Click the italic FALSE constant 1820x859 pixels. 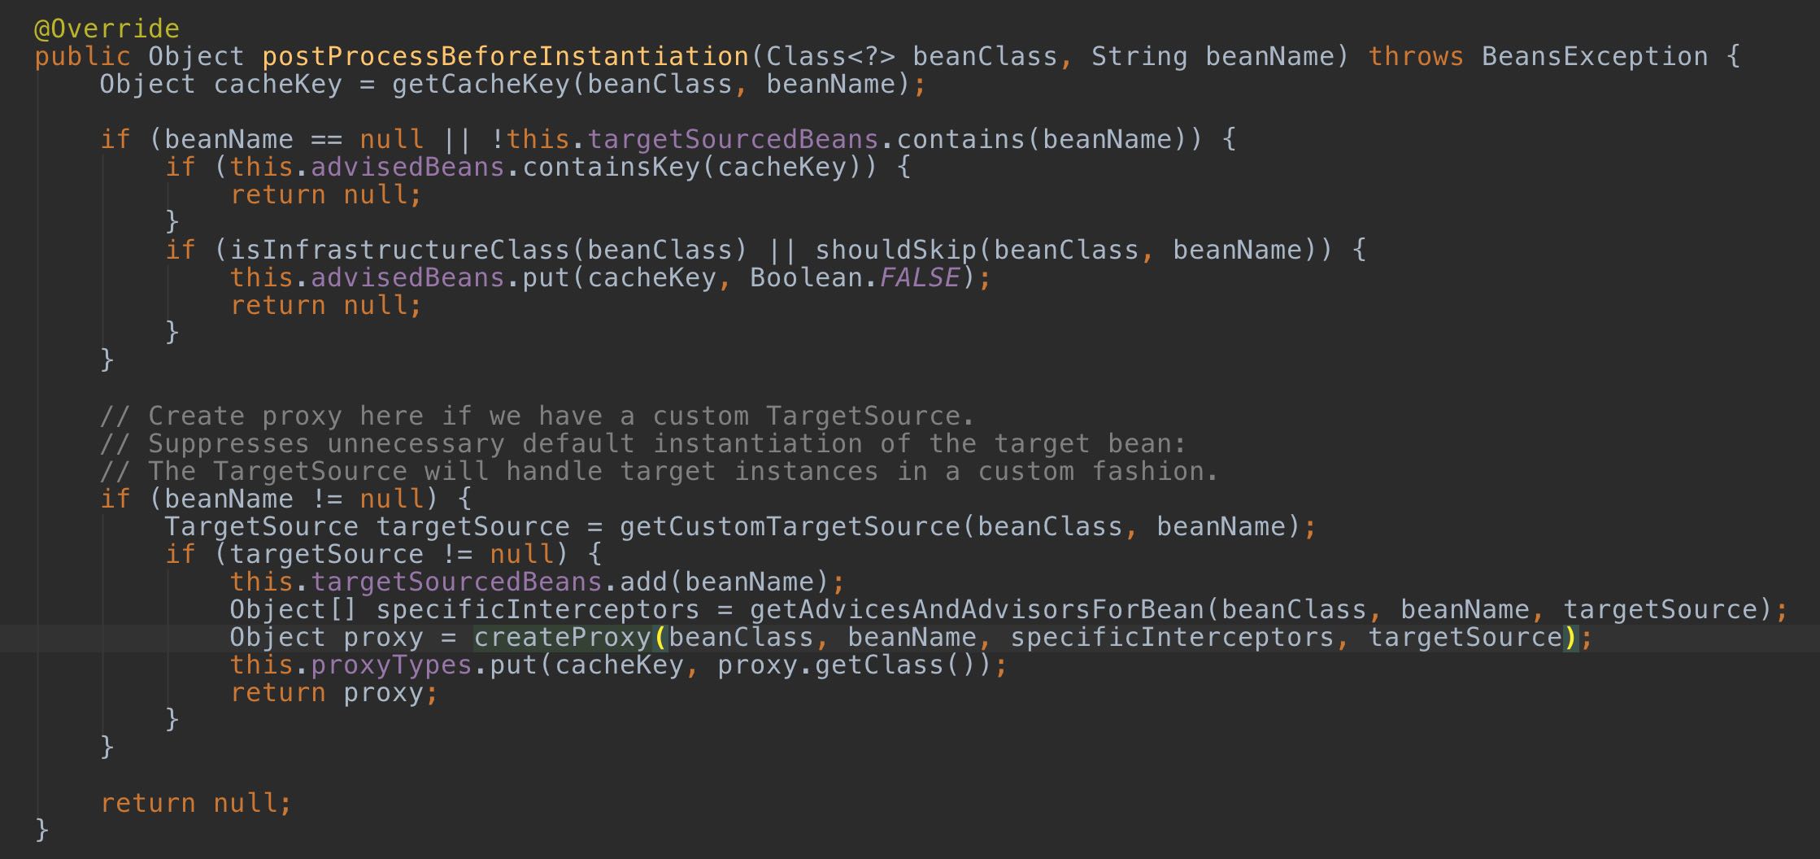[x=919, y=277]
